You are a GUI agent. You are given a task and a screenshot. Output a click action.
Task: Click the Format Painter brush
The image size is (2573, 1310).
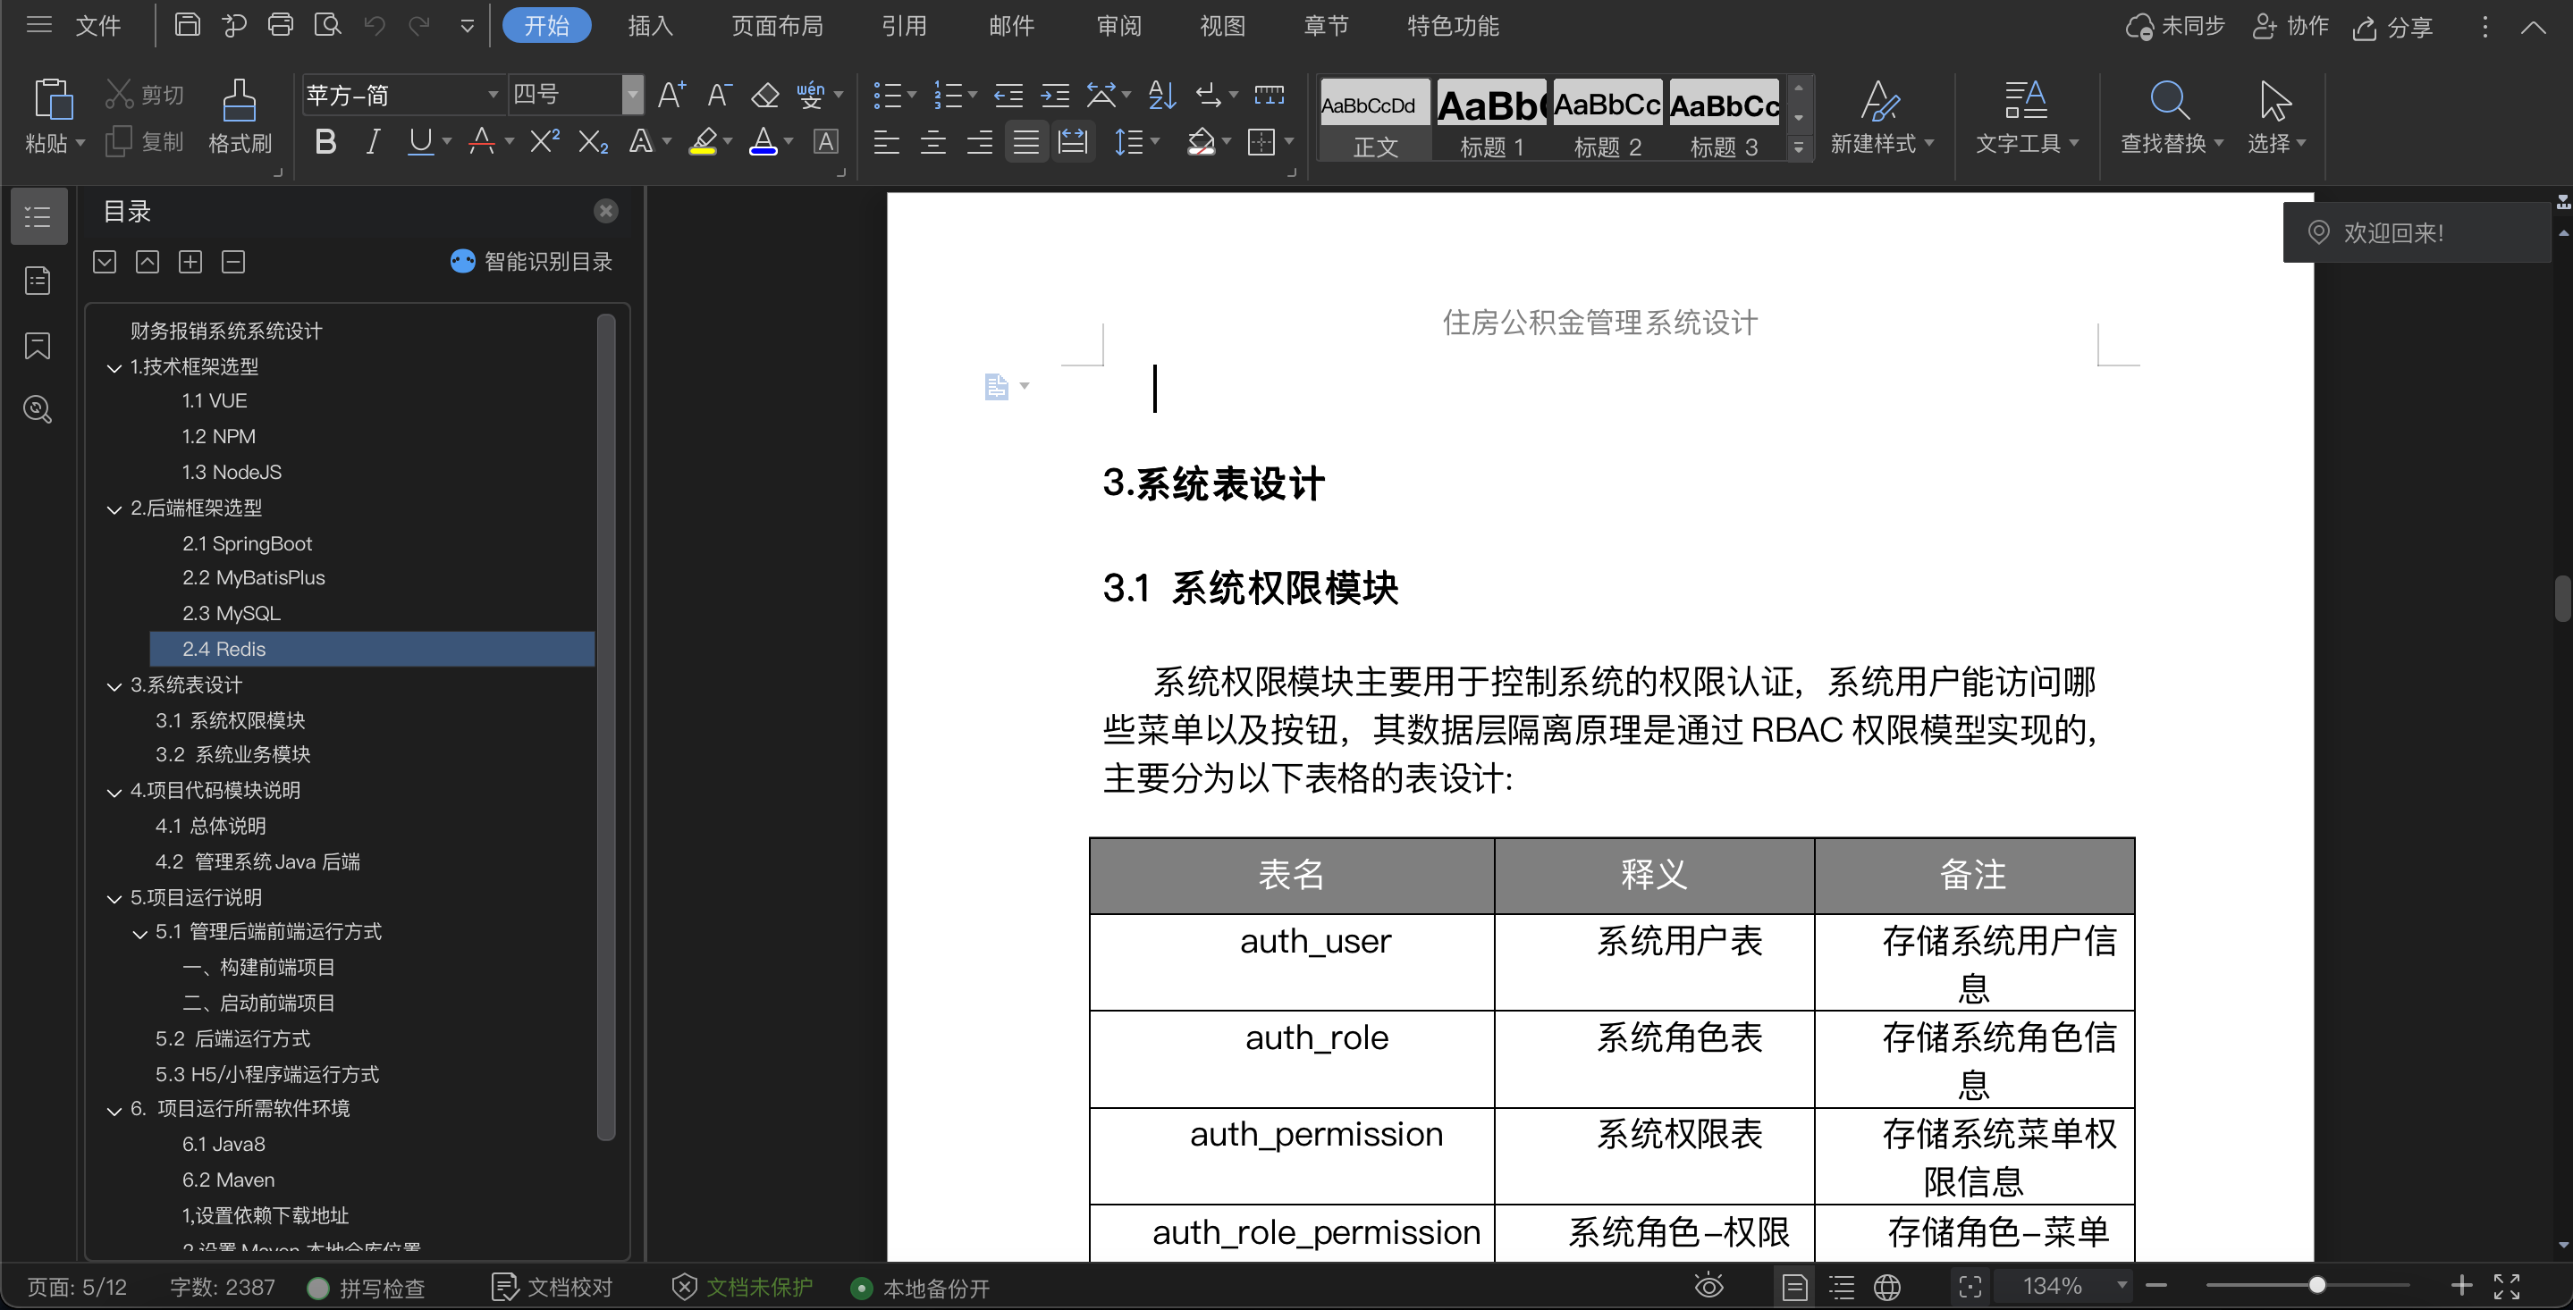pyautogui.click(x=239, y=100)
